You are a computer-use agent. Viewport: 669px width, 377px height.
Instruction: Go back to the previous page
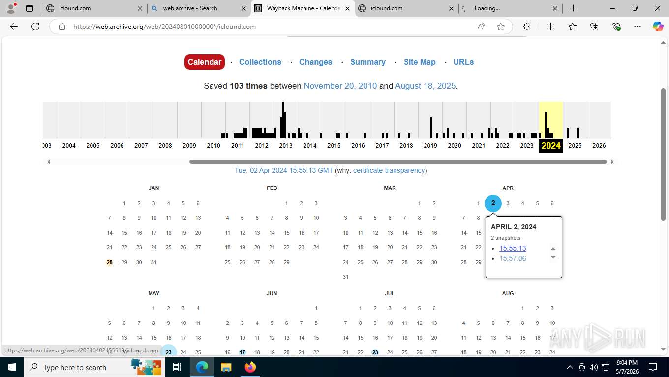tap(14, 27)
